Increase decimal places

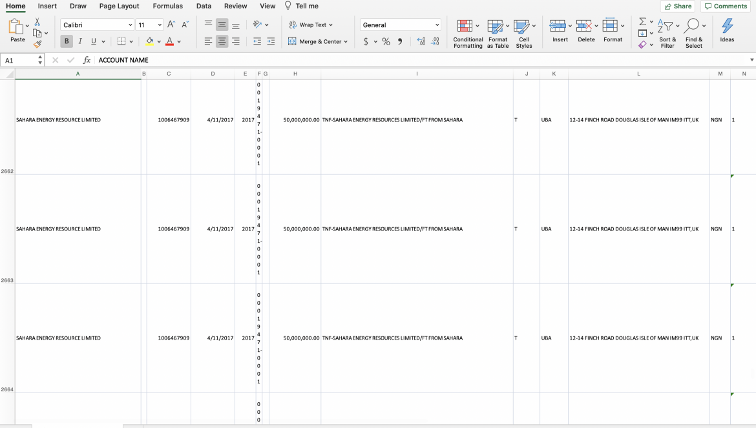[x=421, y=41]
